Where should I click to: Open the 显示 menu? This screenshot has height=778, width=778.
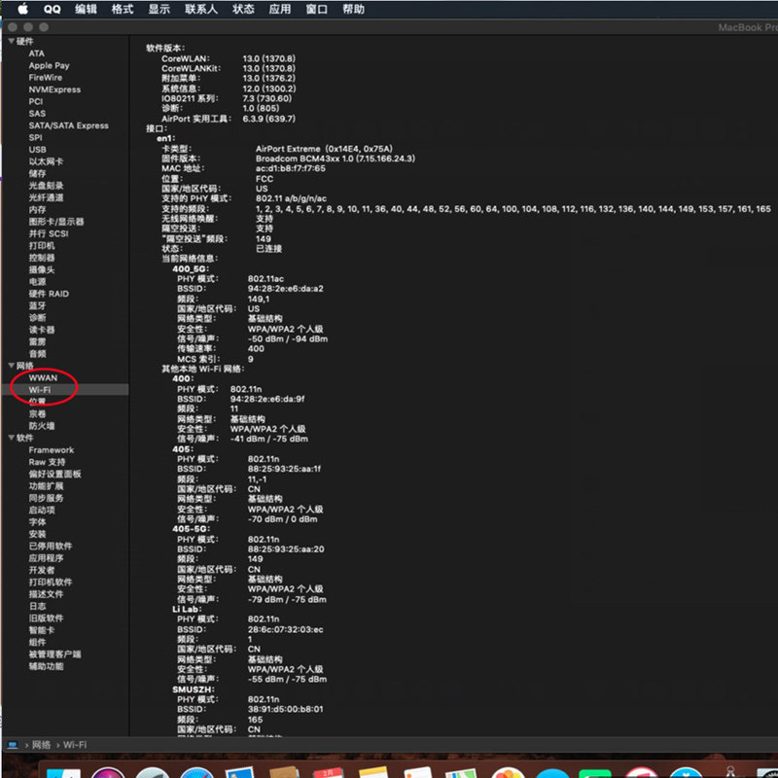(159, 9)
